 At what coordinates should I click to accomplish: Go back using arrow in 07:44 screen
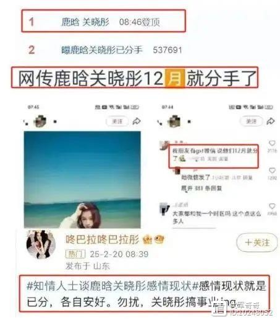pos(159,122)
